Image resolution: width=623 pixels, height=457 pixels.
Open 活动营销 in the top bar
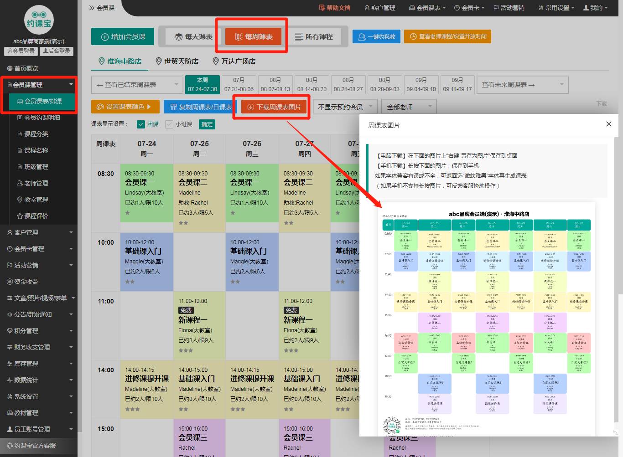tap(509, 8)
